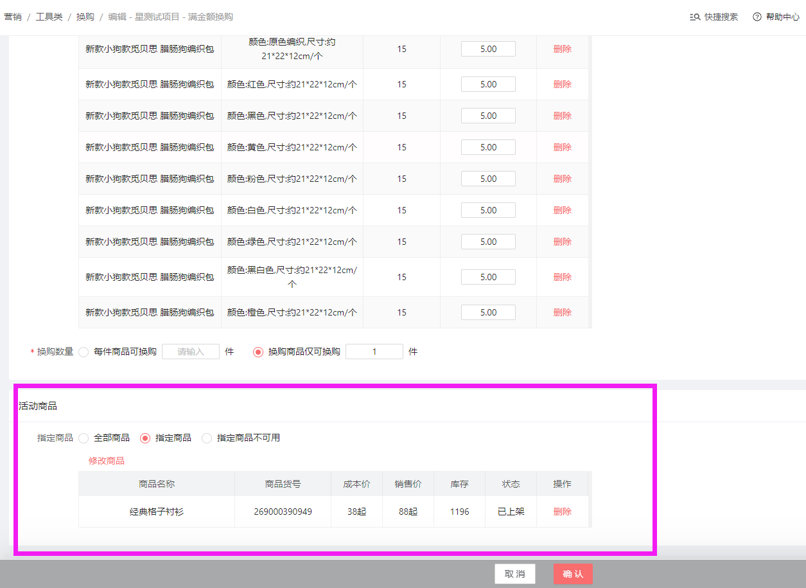
Task: Choose 指定商品 radio button
Action: (x=145, y=438)
